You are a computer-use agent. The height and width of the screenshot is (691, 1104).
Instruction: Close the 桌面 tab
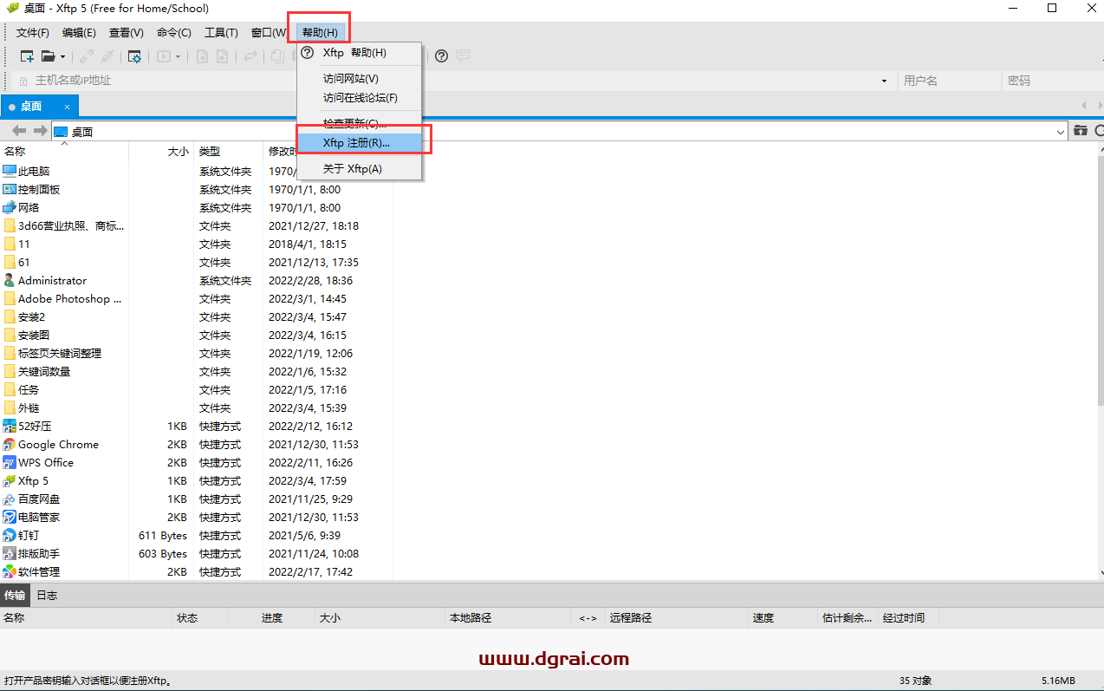[68, 107]
